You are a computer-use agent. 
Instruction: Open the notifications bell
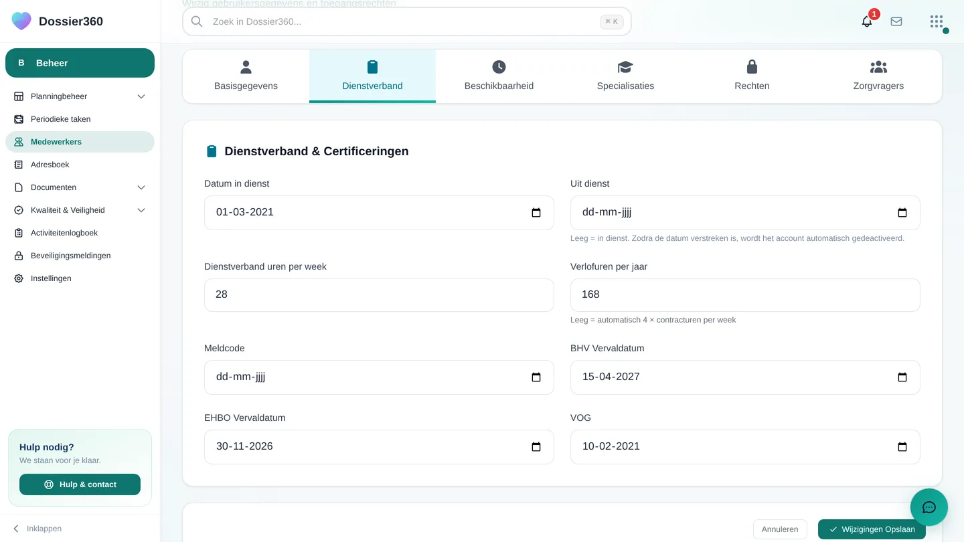[867, 21]
